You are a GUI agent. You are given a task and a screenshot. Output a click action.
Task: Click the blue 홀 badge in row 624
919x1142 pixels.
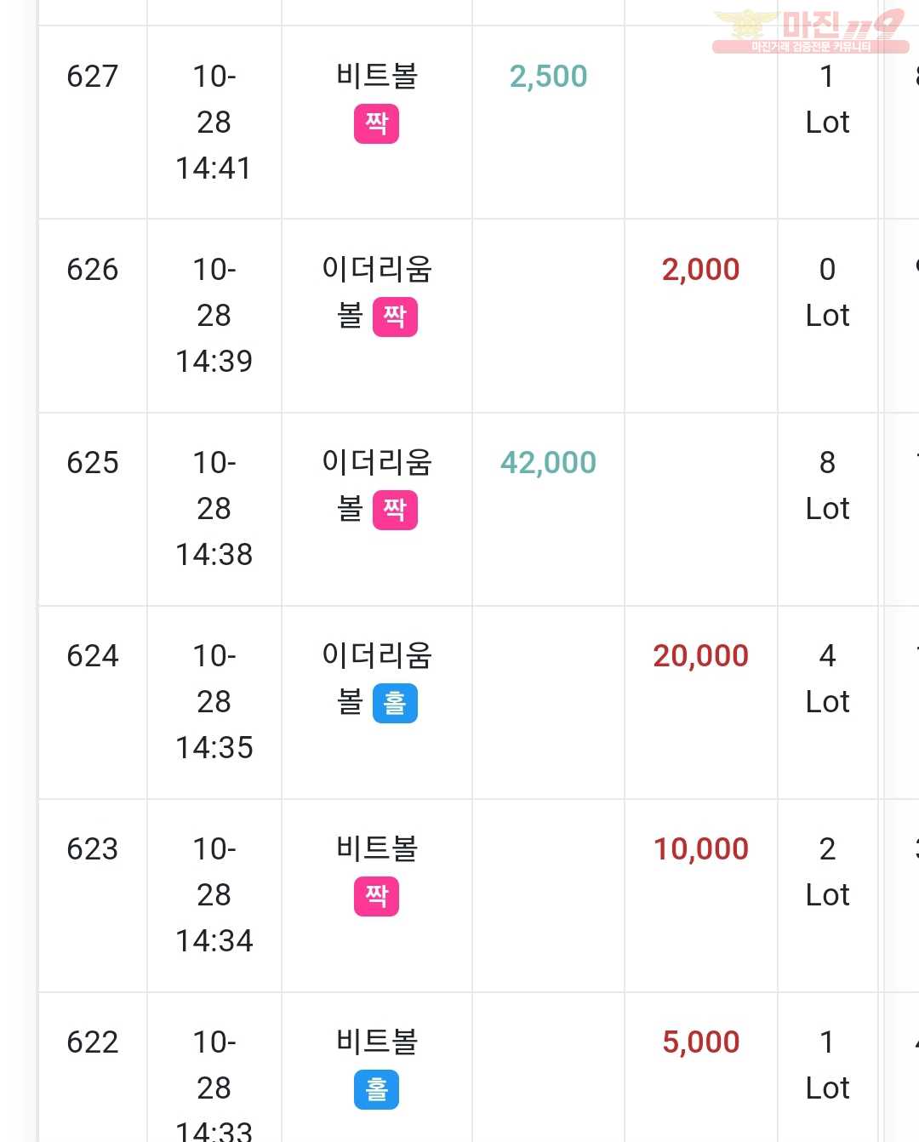(395, 703)
